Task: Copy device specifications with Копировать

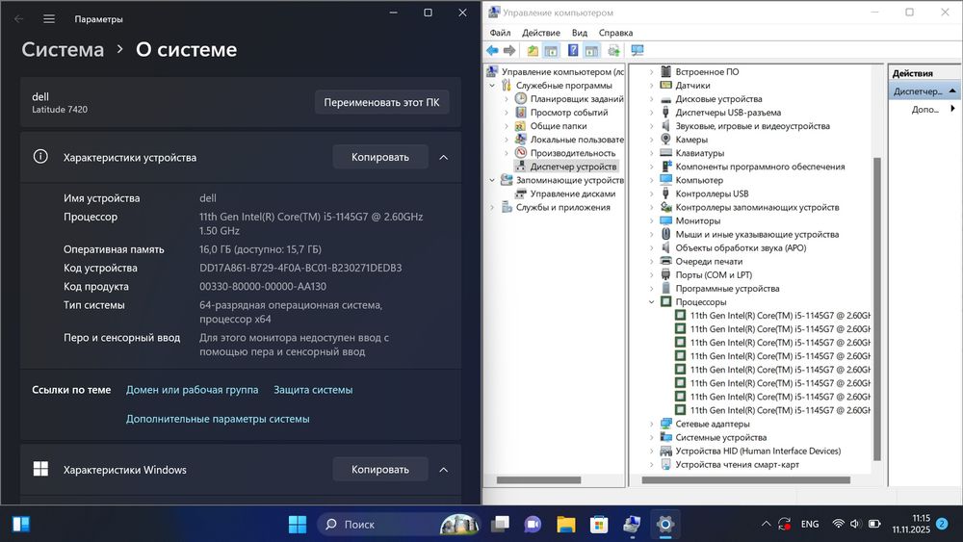Action: click(380, 157)
